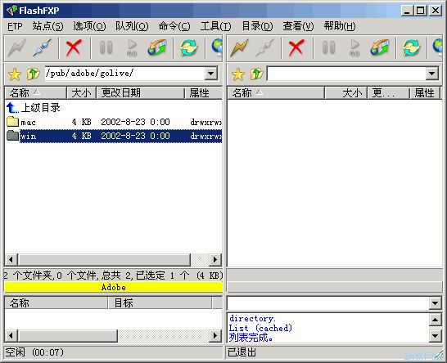Sort right pane by 名称 column
Screen dimensions: 447x363
[x=276, y=93]
